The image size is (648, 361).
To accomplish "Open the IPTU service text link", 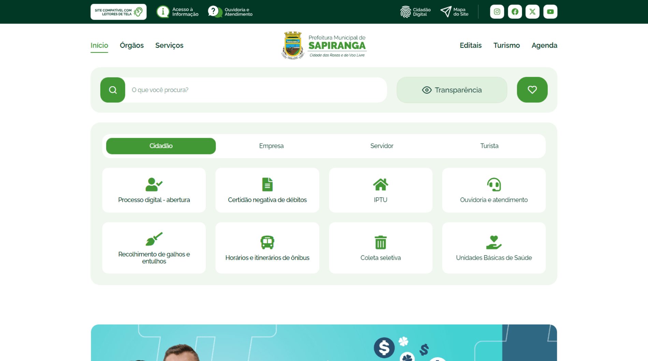I will (x=380, y=200).
